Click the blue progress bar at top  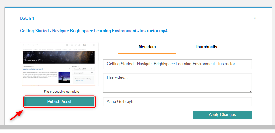(138, 8)
